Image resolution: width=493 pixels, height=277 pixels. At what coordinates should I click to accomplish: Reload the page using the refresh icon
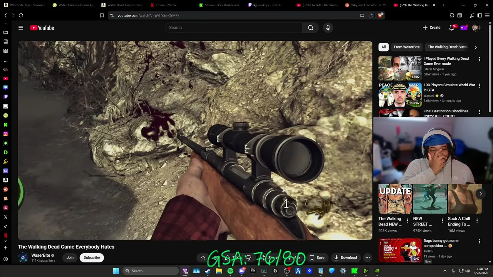pyautogui.click(x=21, y=15)
